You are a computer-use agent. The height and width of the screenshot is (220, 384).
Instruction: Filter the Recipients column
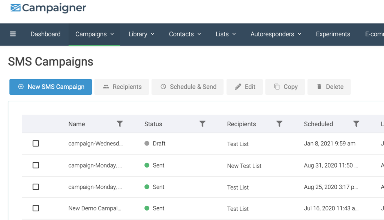pos(279,124)
